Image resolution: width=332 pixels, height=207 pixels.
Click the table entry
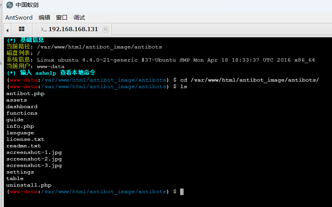click(15, 179)
